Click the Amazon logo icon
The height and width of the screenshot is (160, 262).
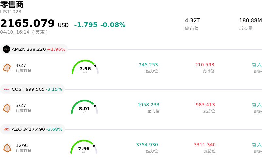point(7,49)
